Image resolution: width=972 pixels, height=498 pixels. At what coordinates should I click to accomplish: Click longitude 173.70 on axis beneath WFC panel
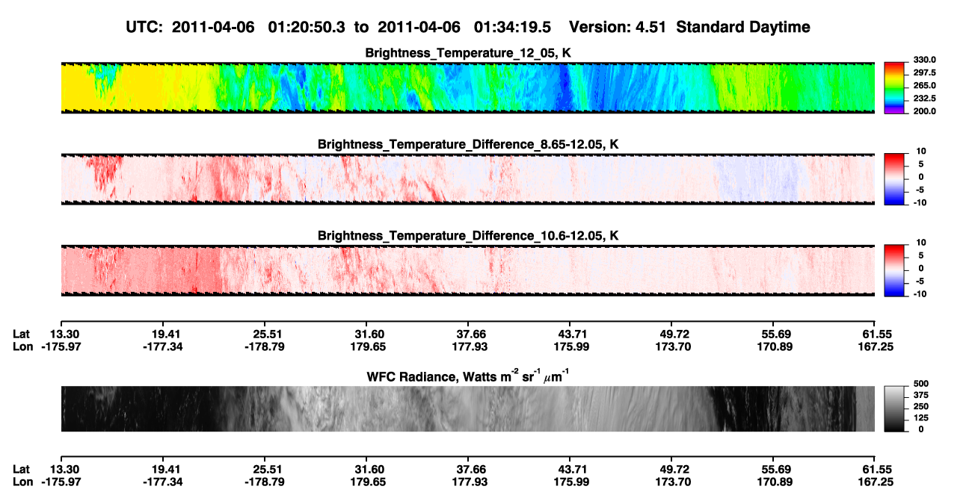pos(672,482)
